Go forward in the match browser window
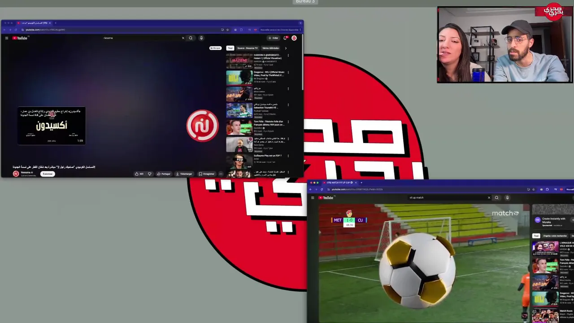Screen dimensions: 574x323 [316, 189]
